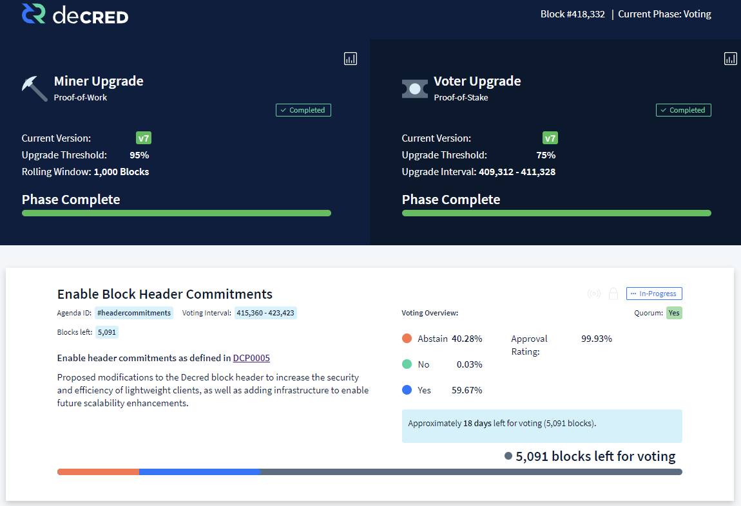Screen dimensions: 741x506
Task: Click 5,091 blocks left for voting label
Action: (595, 456)
